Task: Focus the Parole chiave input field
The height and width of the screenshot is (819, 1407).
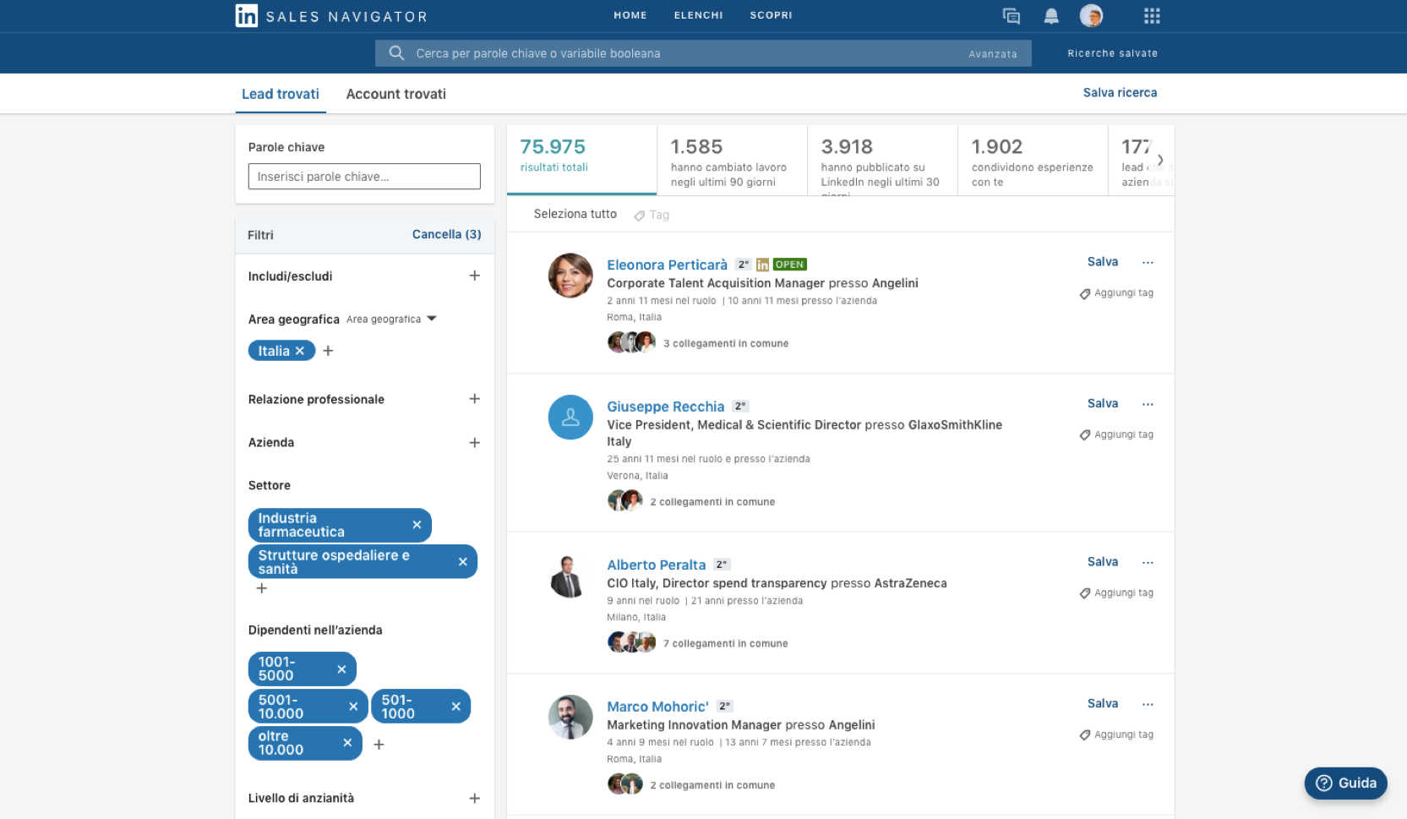Action: tap(364, 177)
